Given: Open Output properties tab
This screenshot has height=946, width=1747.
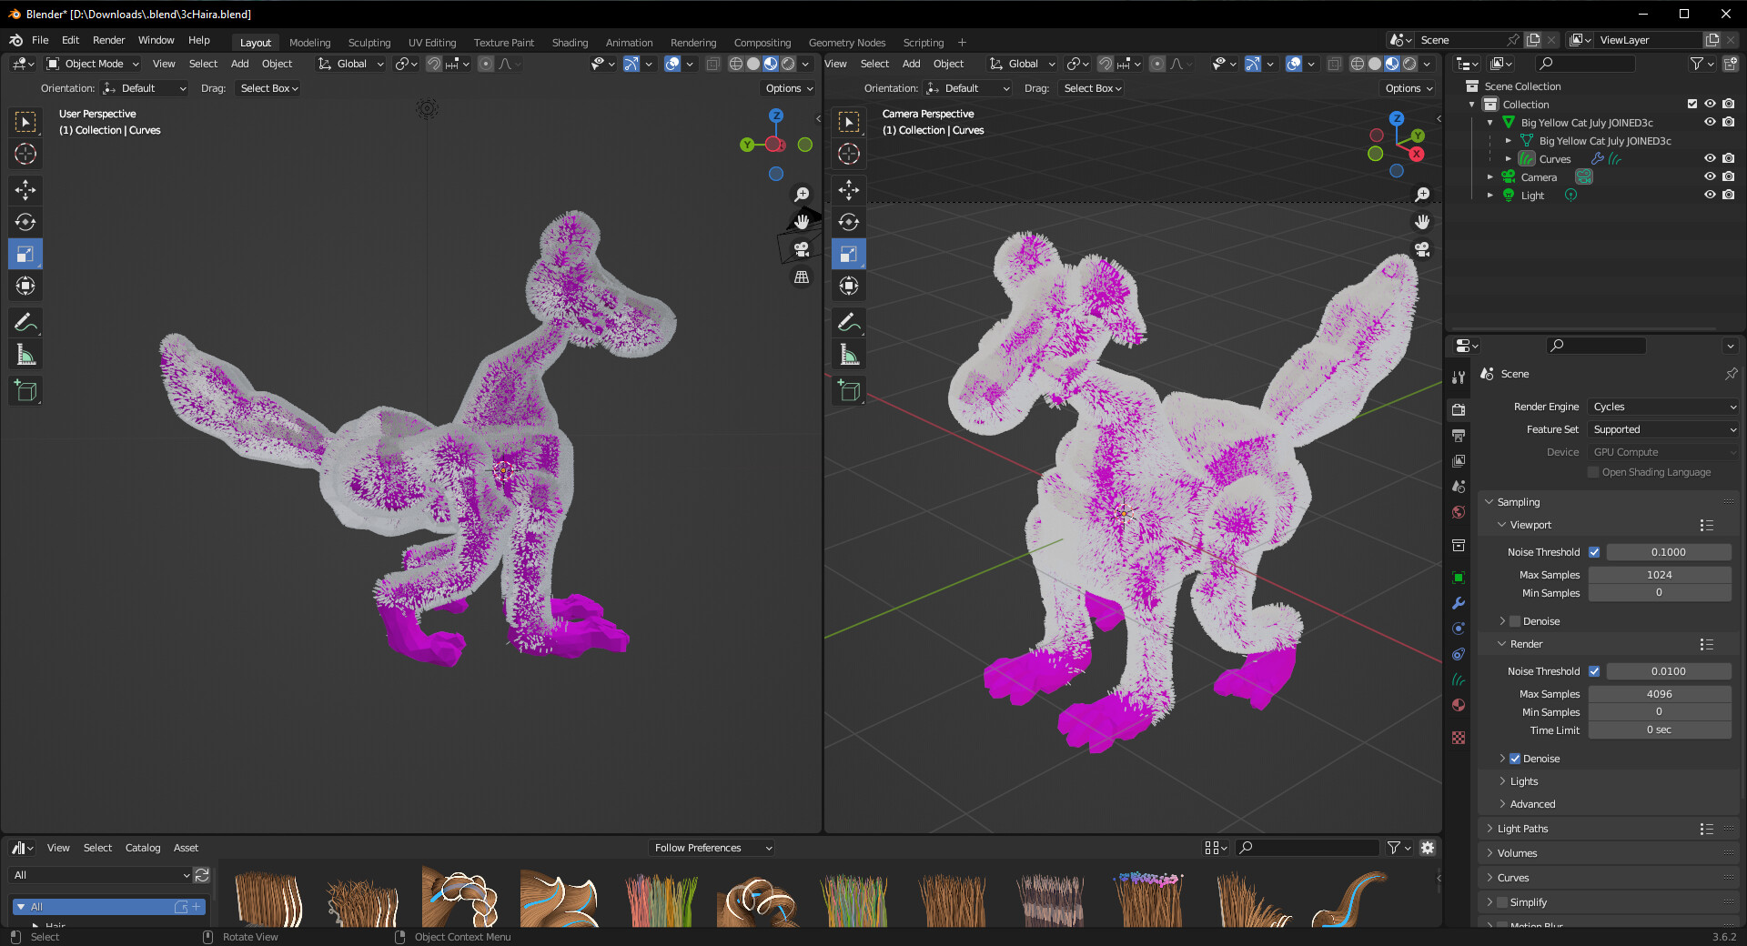Looking at the screenshot, I should [1459, 436].
